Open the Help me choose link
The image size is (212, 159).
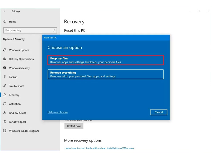tap(58, 112)
